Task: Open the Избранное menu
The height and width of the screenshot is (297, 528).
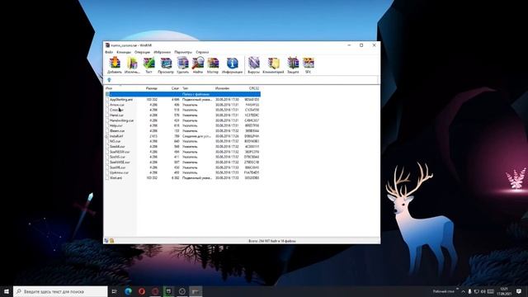Action: click(162, 52)
